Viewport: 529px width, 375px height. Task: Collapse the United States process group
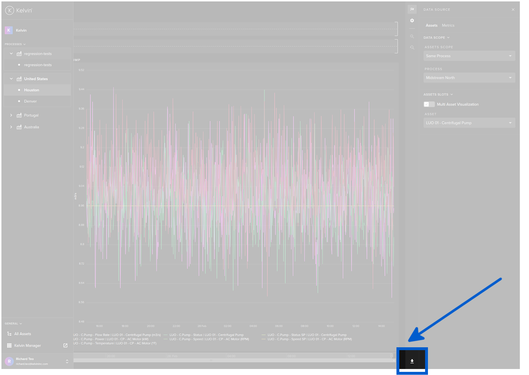coord(11,79)
